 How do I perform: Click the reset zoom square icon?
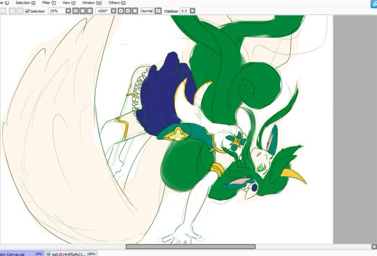(x=89, y=11)
